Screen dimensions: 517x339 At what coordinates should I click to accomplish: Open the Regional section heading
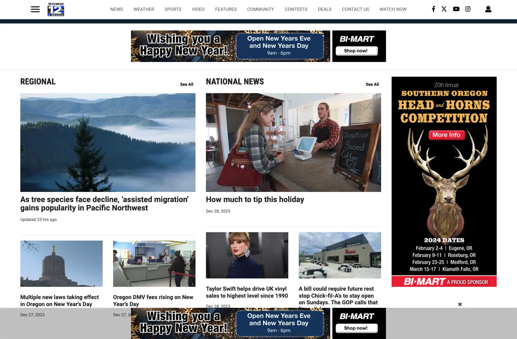(x=38, y=82)
